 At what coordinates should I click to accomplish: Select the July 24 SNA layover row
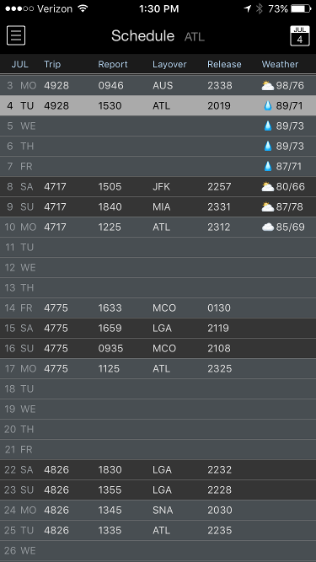(158, 510)
